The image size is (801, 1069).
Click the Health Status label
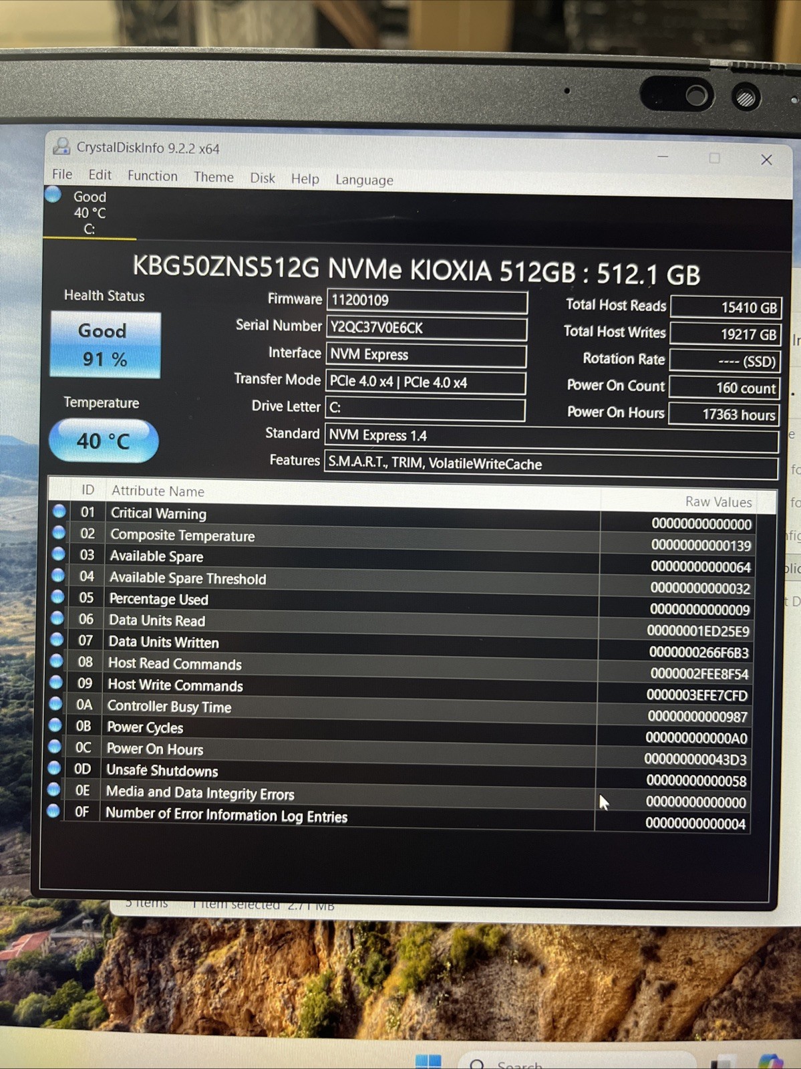[104, 295]
